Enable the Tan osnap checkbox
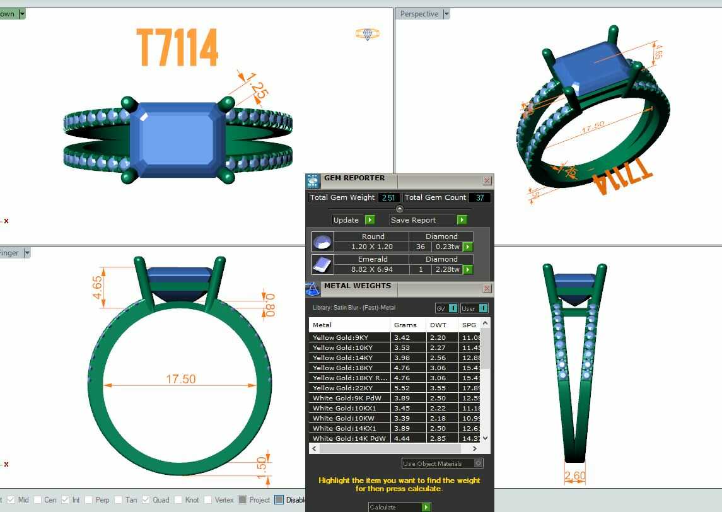Image resolution: width=722 pixels, height=512 pixels. coord(119,499)
